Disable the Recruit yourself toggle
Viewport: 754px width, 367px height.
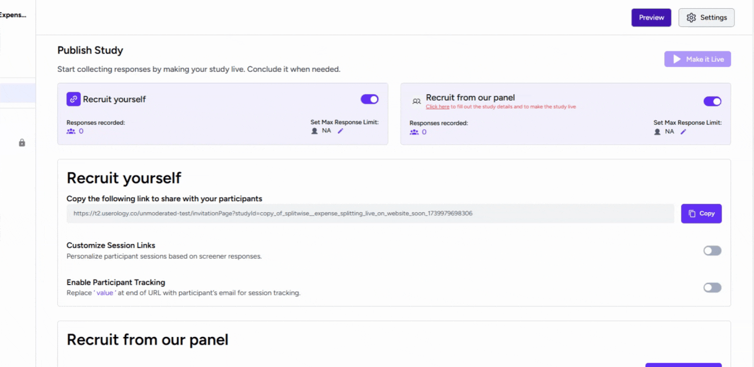[369, 99]
